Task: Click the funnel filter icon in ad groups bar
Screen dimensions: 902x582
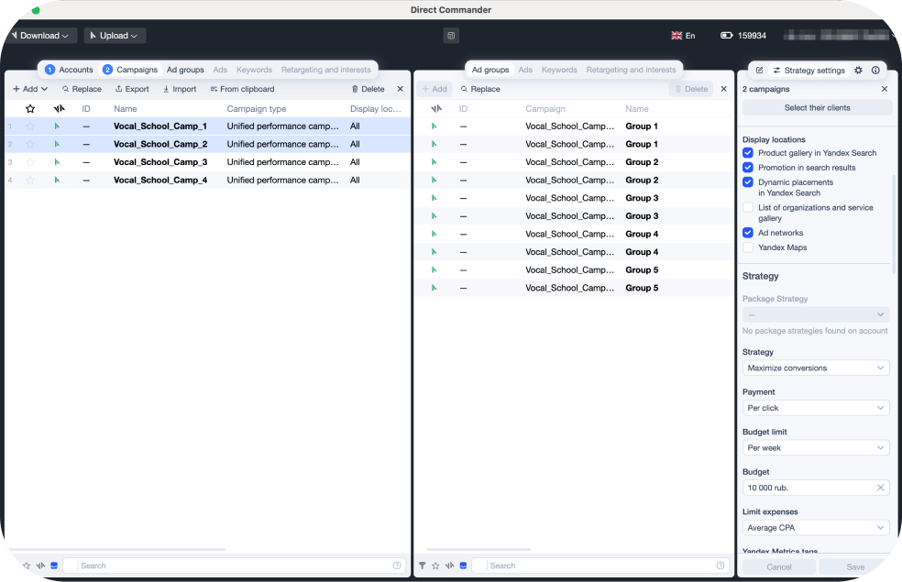Action: click(x=423, y=566)
